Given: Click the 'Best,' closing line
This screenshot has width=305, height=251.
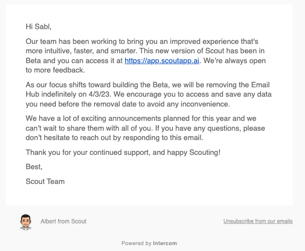Looking at the screenshot, I should pos(34,167).
